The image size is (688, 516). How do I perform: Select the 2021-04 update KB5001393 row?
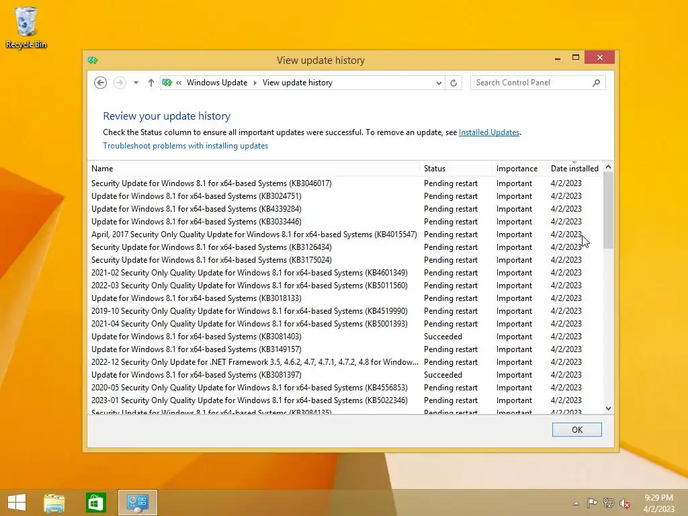(x=345, y=323)
